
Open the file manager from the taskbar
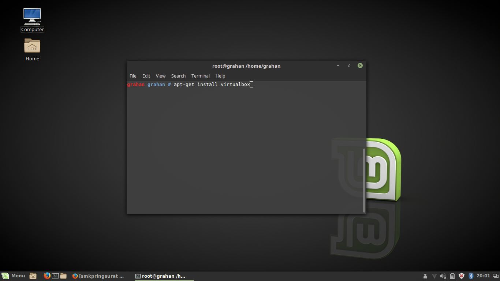click(x=63, y=276)
